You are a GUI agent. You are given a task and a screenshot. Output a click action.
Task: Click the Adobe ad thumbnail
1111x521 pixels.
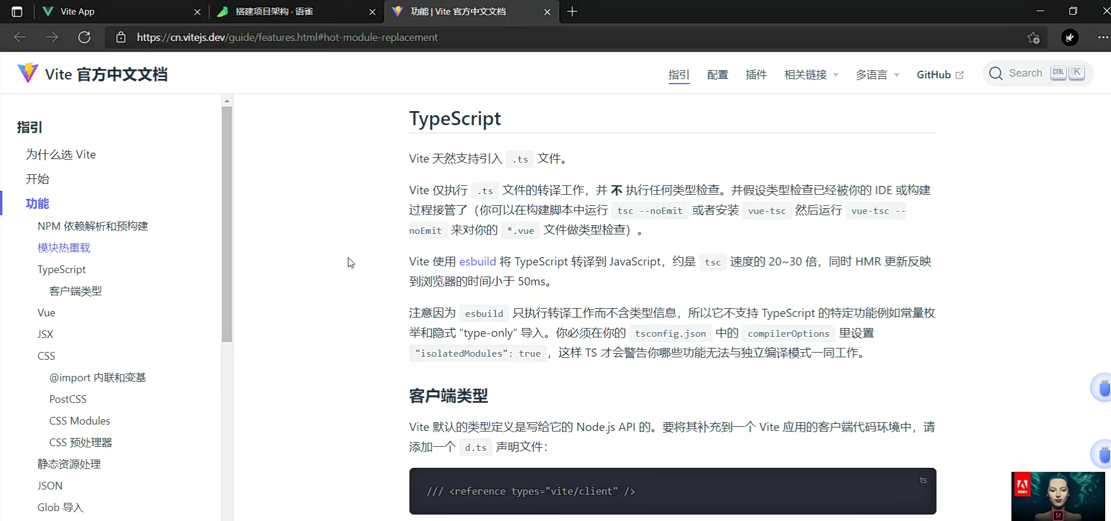coord(1058,496)
